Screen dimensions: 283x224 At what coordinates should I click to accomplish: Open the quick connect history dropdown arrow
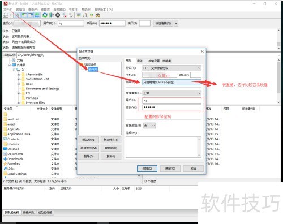[176, 23]
